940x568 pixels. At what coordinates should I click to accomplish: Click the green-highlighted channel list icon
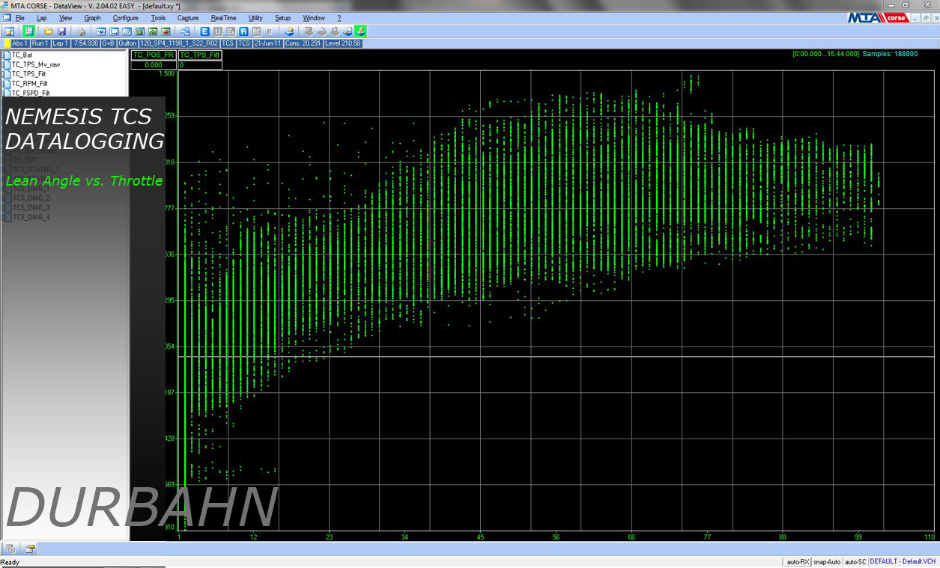click(28, 31)
